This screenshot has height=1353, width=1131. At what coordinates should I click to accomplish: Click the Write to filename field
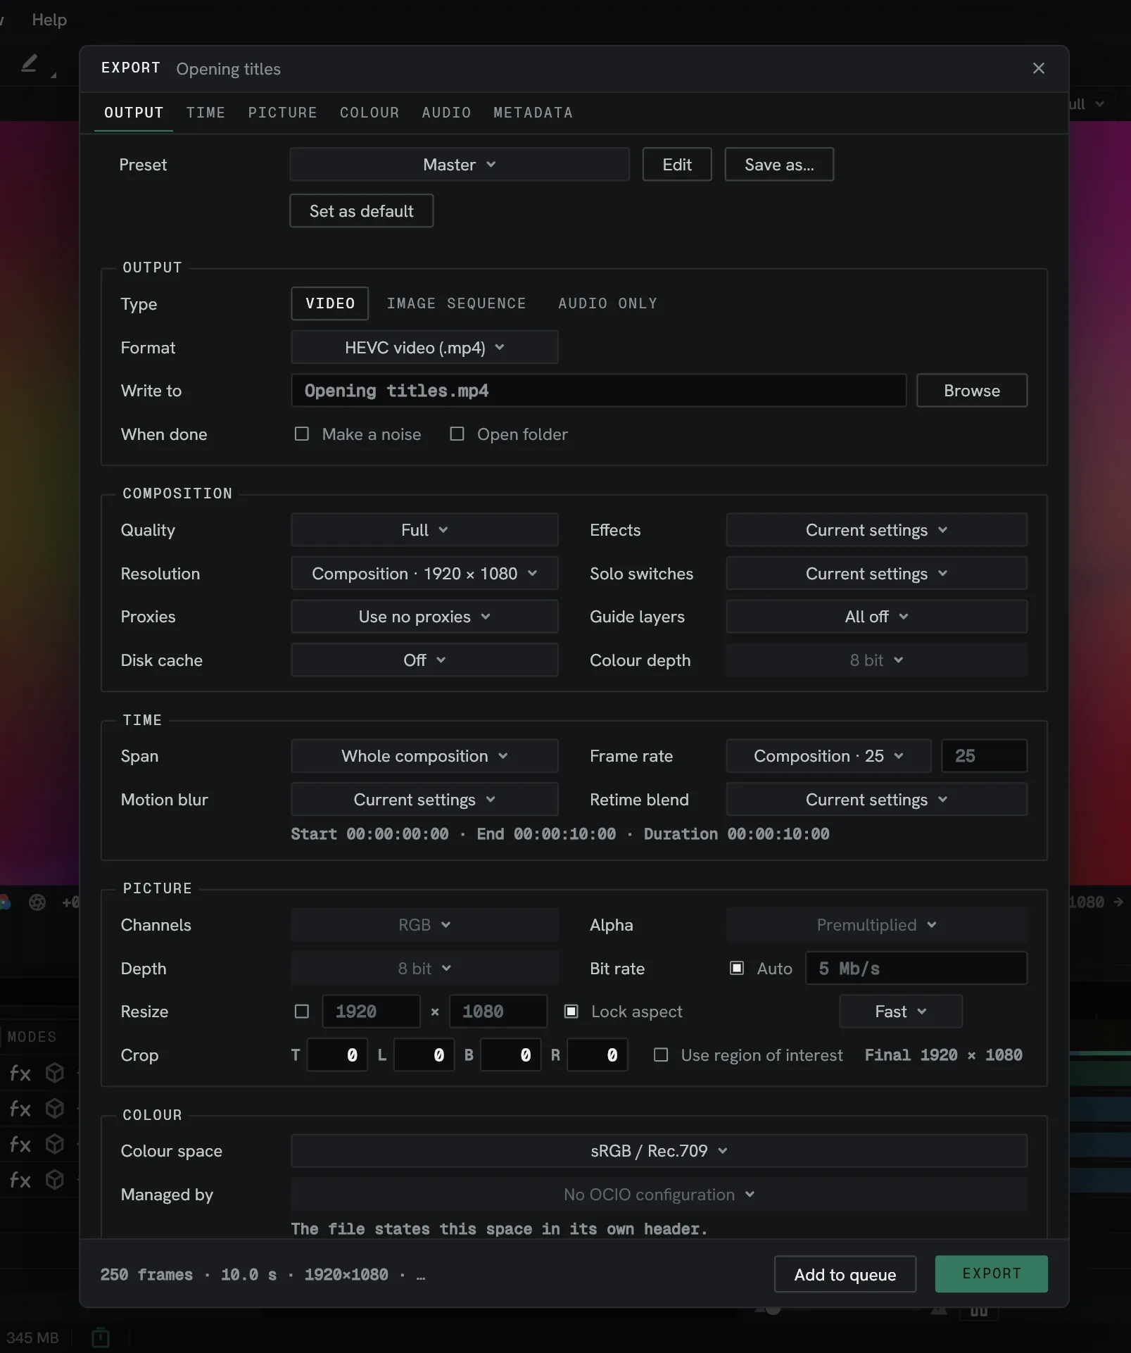click(599, 391)
